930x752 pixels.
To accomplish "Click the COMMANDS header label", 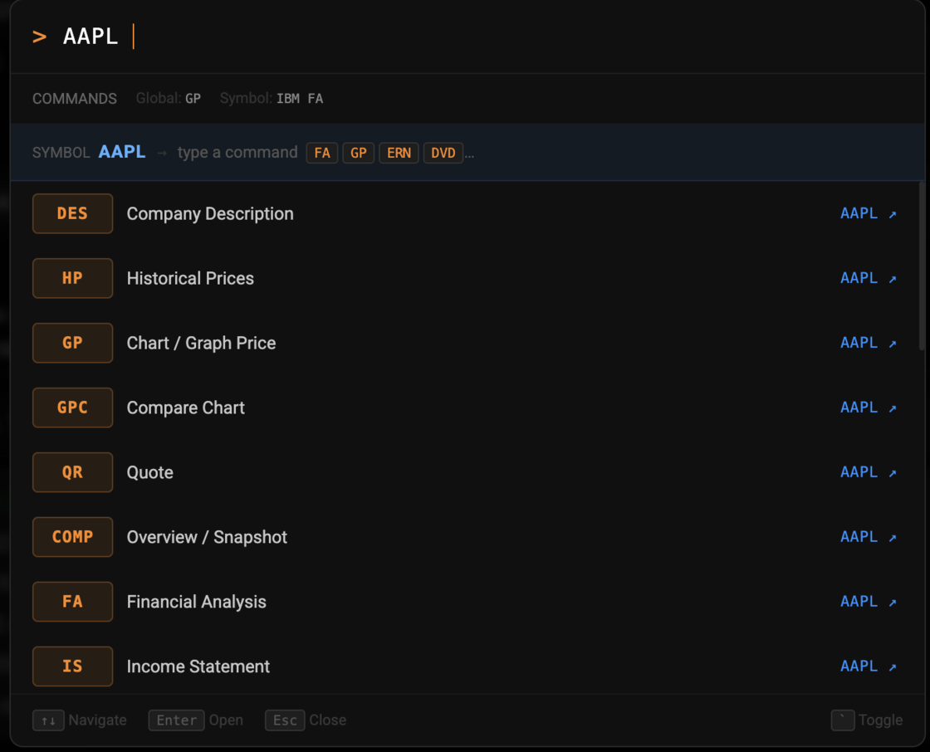I will (x=75, y=99).
